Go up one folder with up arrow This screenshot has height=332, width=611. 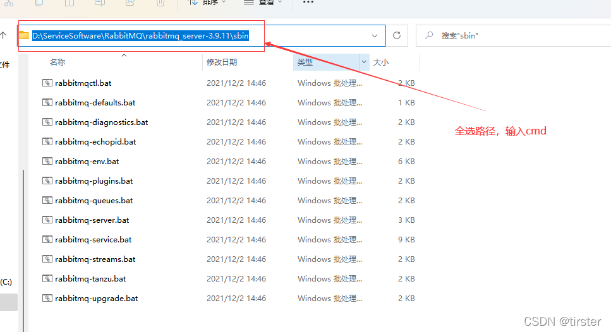coord(4,36)
